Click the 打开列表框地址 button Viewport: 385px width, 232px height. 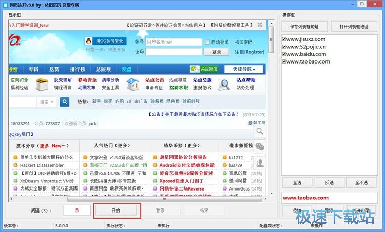click(x=354, y=27)
